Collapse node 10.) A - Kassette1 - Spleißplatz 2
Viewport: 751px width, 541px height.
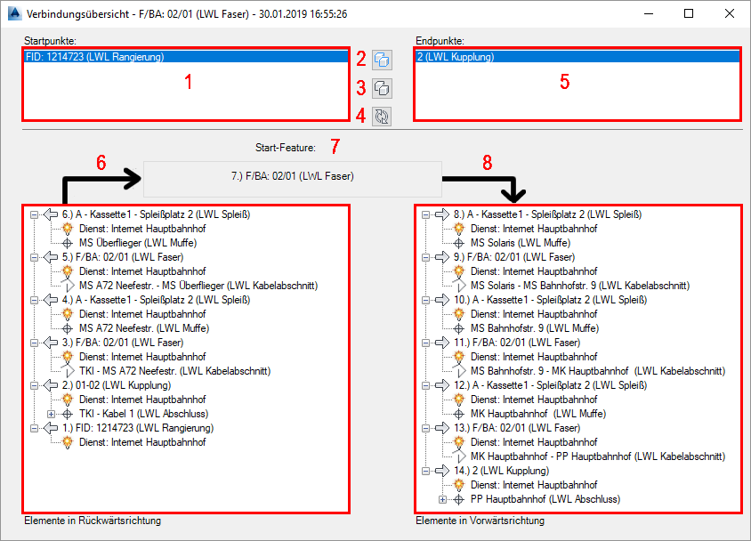coord(426,301)
